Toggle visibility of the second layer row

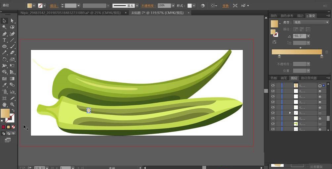click(273, 91)
